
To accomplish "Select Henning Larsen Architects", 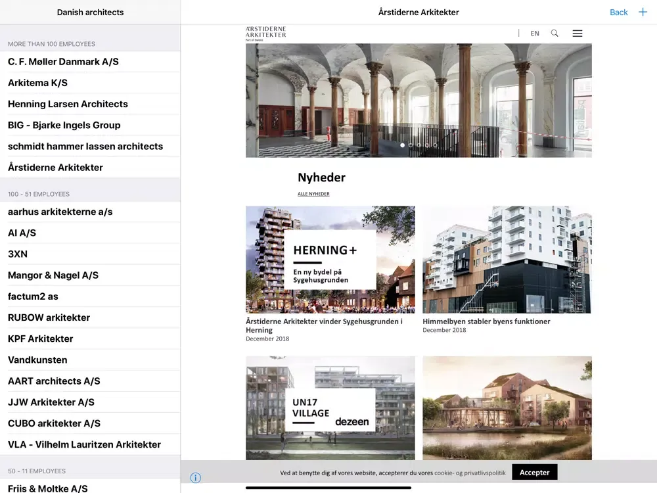I will [90, 104].
